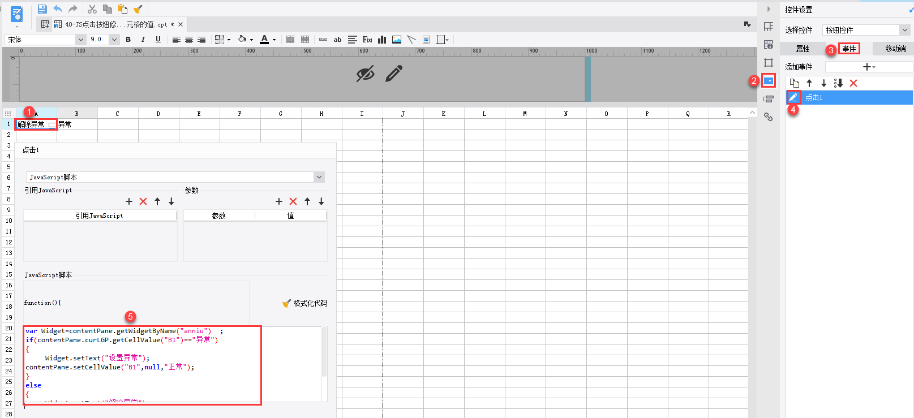Unmerge the selected cells
Image resolution: width=914 pixels, height=418 pixels.
305,40
